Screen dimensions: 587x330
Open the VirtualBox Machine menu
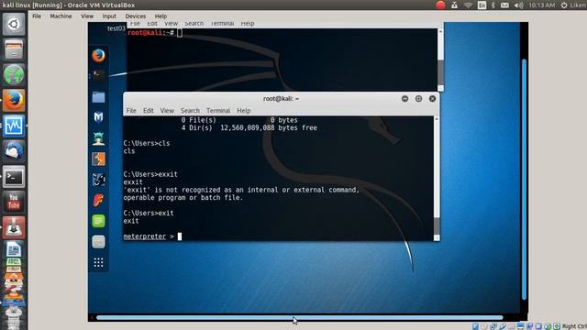61,16
